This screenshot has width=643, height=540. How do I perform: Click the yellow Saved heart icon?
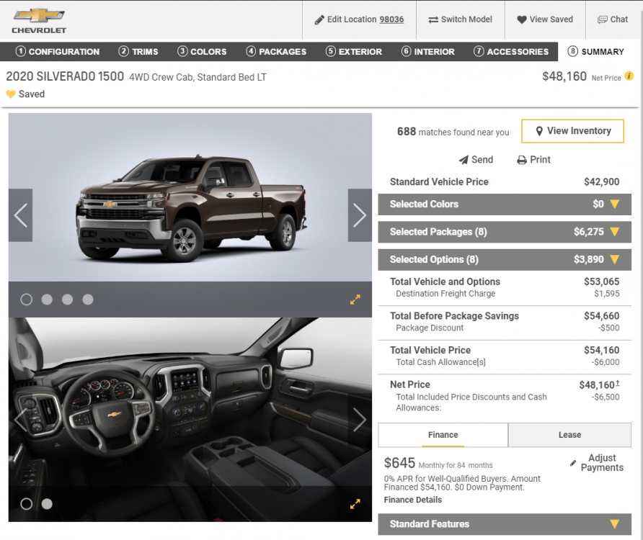pos(11,94)
